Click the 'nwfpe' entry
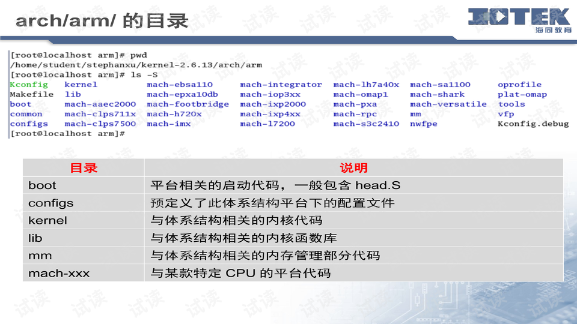This screenshot has width=577, height=324. pos(424,124)
